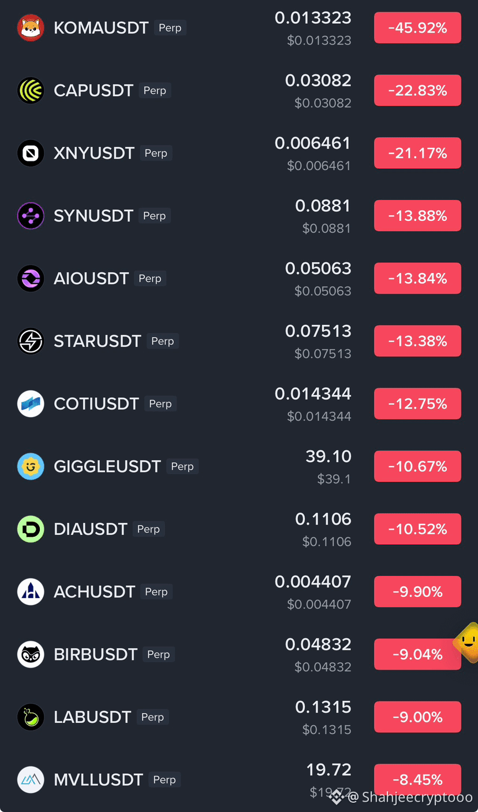Click the -45.92% change button for KOMAUSDT

tap(417, 28)
